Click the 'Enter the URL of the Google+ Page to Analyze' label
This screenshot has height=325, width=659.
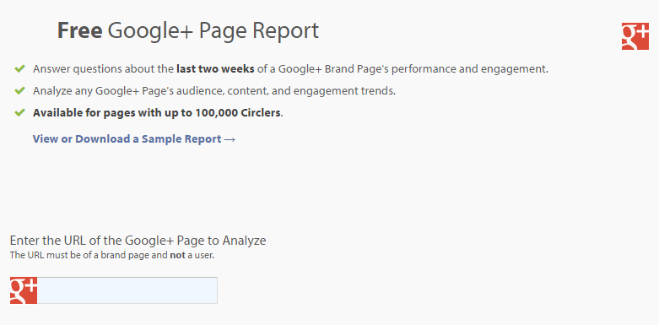(x=138, y=241)
